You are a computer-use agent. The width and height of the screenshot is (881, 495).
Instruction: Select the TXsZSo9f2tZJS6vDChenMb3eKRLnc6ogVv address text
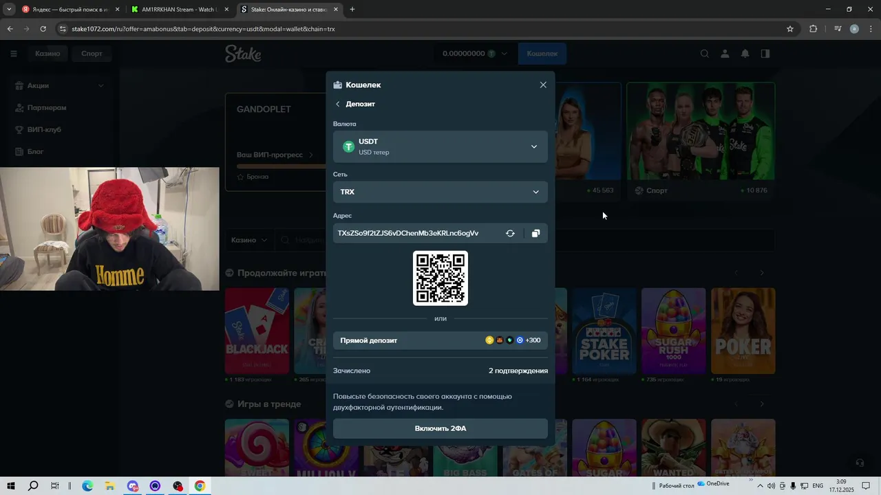(x=408, y=234)
